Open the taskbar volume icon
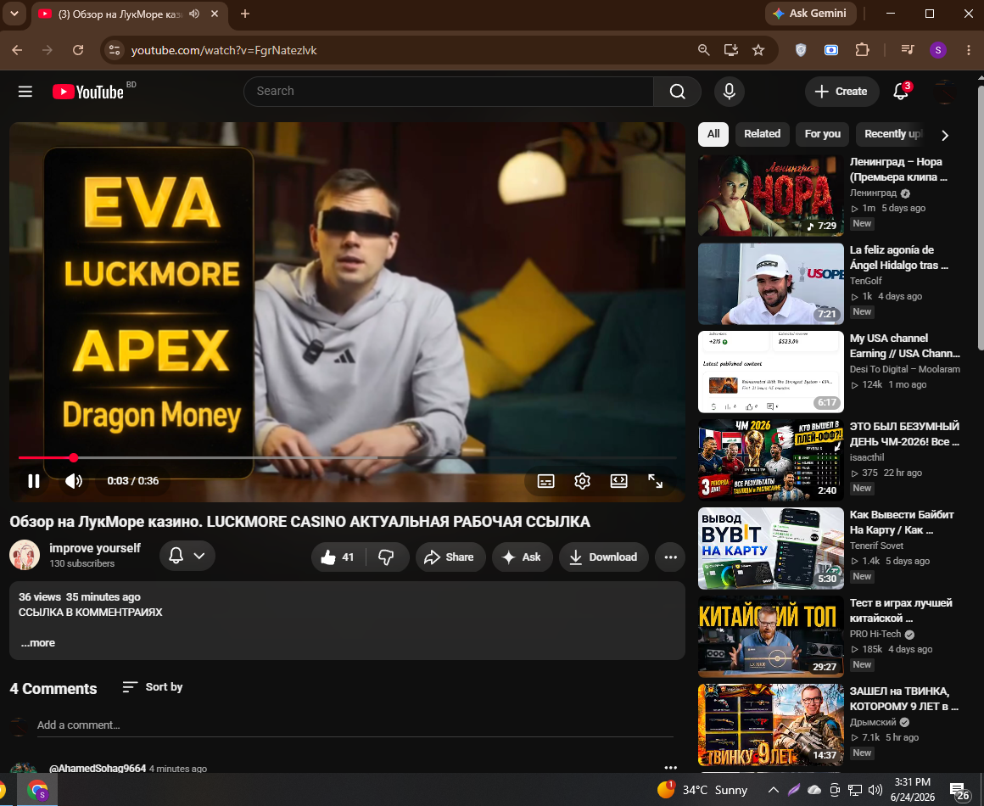 875,790
